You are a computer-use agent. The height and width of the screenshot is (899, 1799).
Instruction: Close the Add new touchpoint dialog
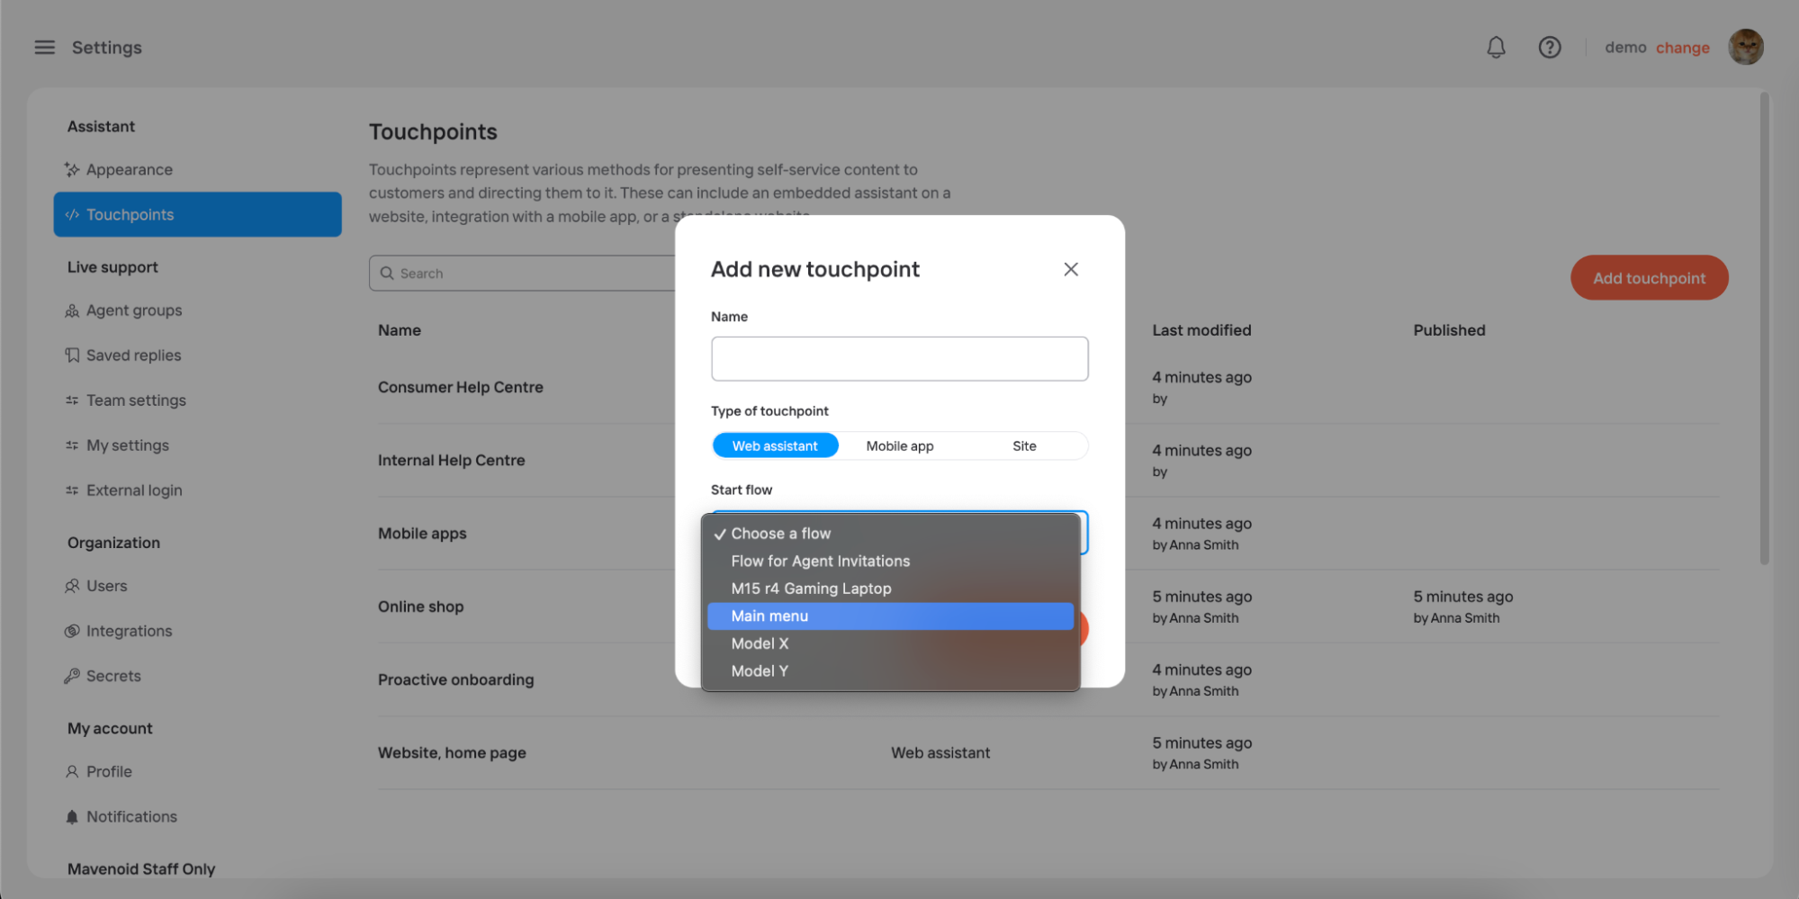click(x=1070, y=269)
